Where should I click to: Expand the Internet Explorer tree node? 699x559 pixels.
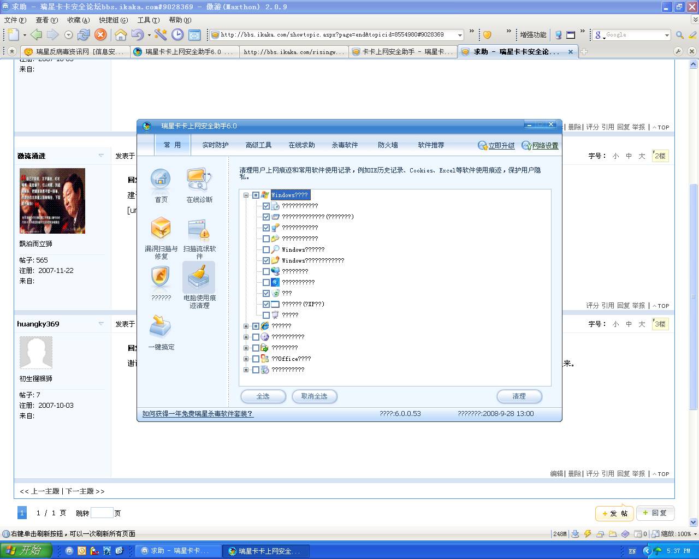[x=246, y=326]
